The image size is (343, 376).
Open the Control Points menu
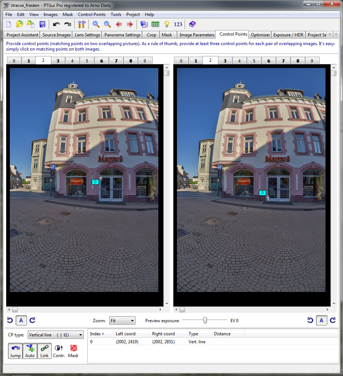[92, 15]
